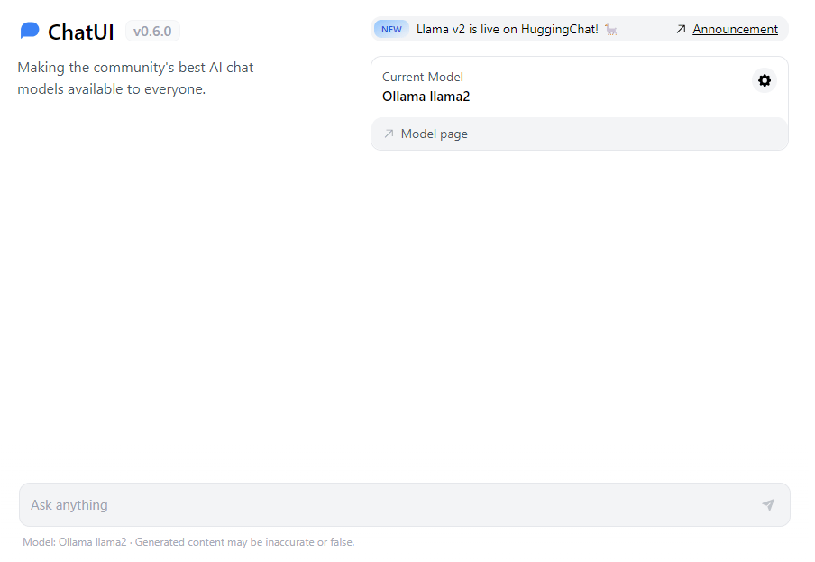Click the 'Llama v2 is live on HuggingChat!' text

pos(508,29)
